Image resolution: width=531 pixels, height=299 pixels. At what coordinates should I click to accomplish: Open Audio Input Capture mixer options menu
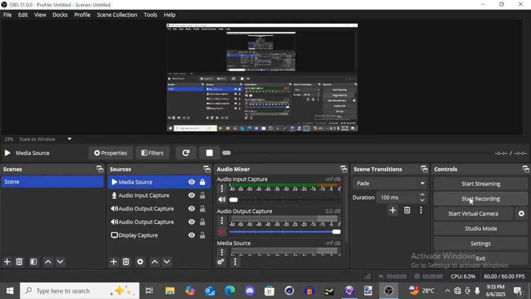pos(222,188)
